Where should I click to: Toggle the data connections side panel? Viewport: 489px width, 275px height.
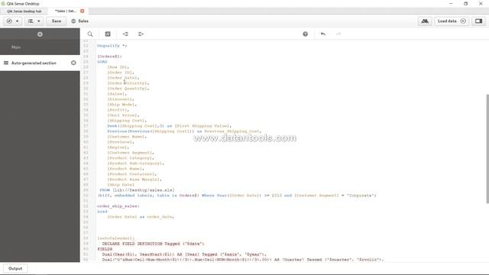479,21
